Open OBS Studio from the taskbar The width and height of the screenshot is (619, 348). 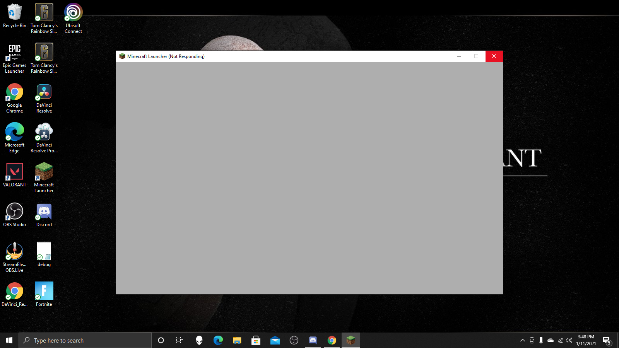pyautogui.click(x=294, y=340)
